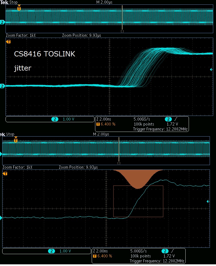This screenshot has width=216, height=266.
Task: Click the orange histogram box outline around the rising edge
Action: (138, 201)
